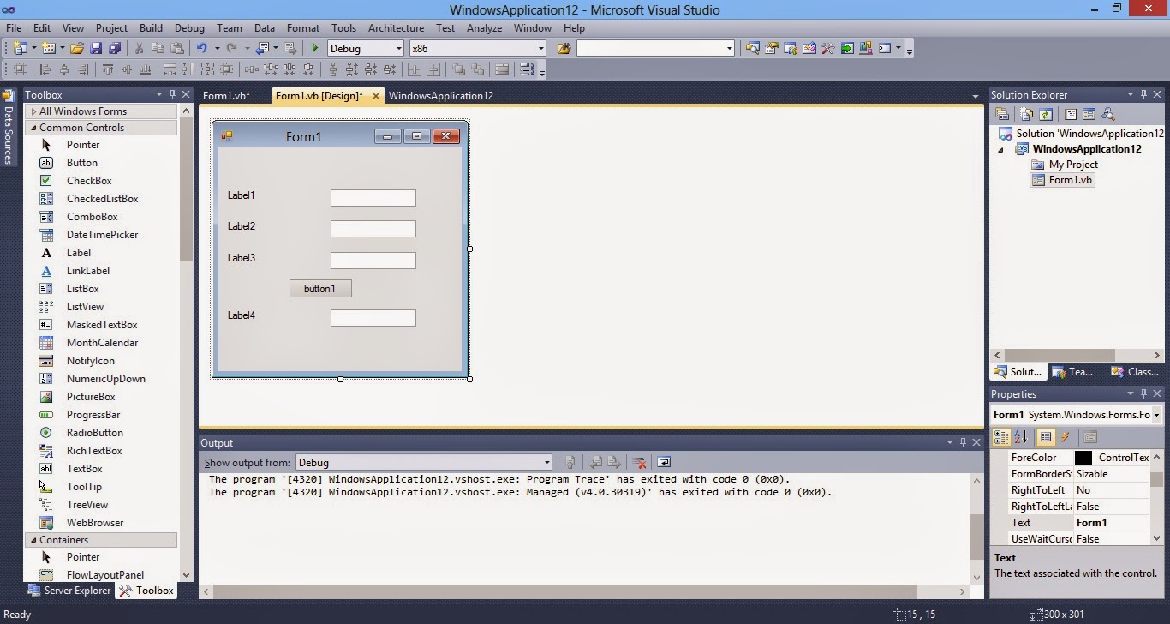Switch to the Form1.vb* code tab
This screenshot has height=624, width=1170.
(226, 96)
